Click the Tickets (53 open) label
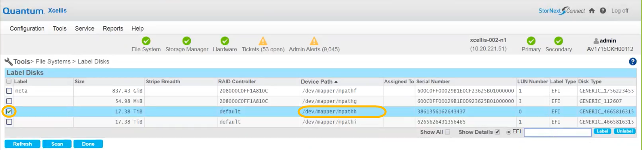Image resolution: width=642 pixels, height=150 pixels. point(263,49)
